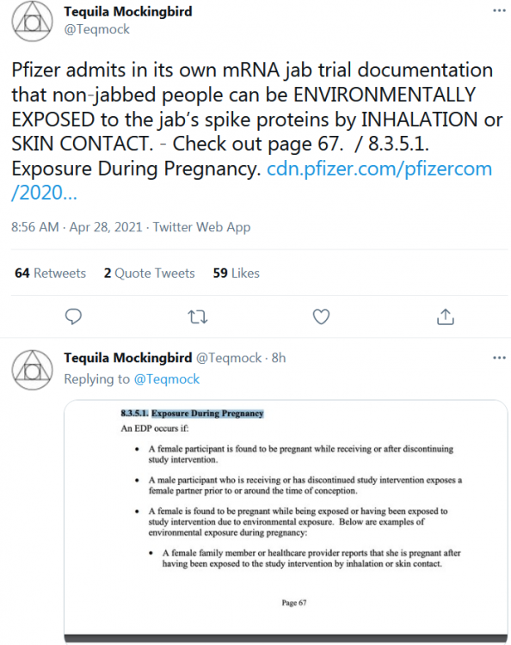The image size is (511, 645).
Task: Like the tweet with the heart icon
Action: (322, 316)
